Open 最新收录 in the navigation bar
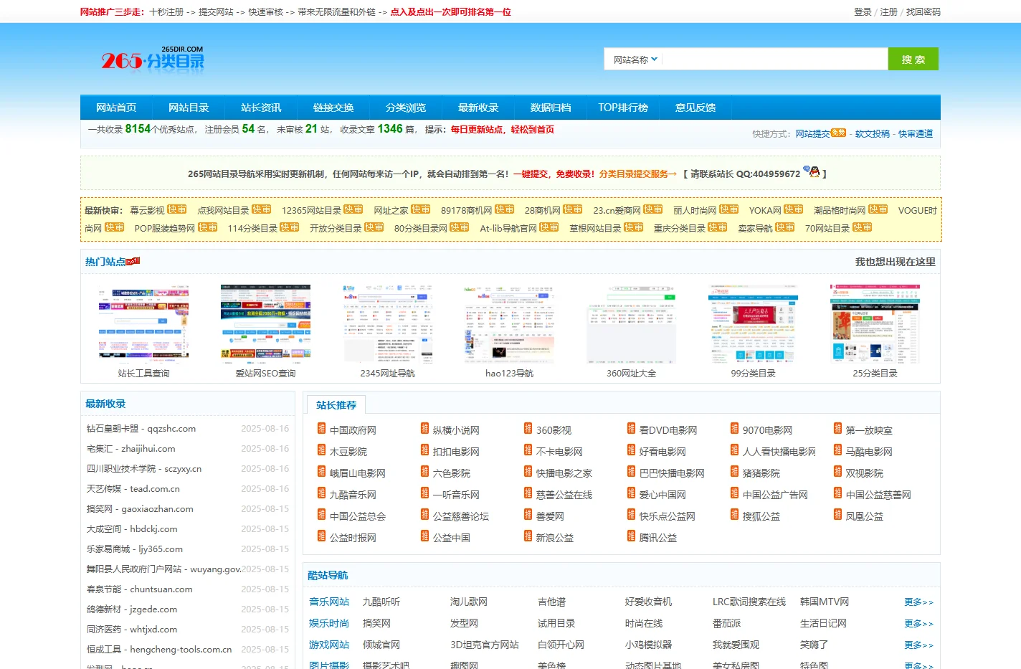This screenshot has width=1021, height=669. point(478,108)
